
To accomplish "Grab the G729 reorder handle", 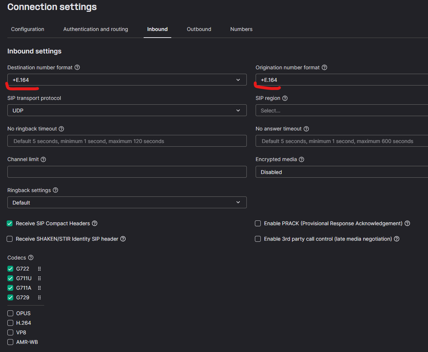I will 39,297.
